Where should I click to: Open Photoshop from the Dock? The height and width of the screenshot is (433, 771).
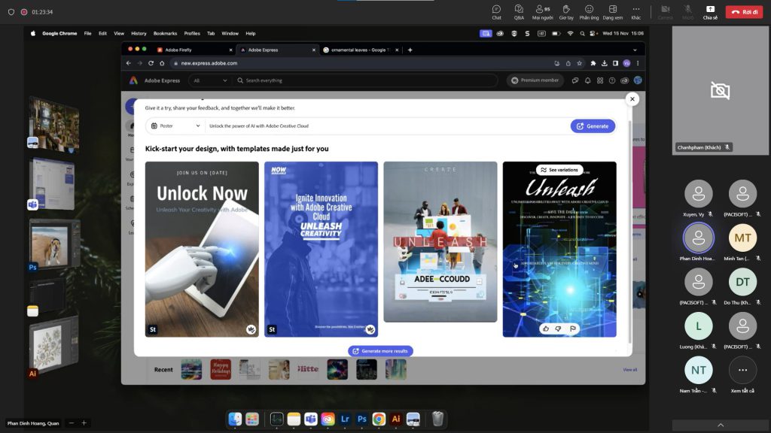362,419
